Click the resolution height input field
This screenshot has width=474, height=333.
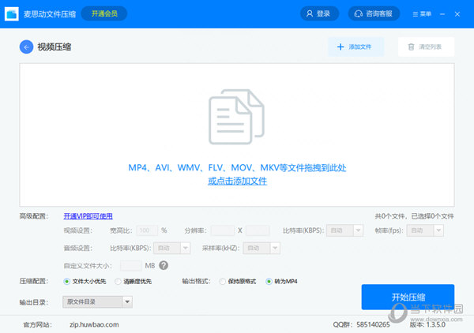[x=258, y=230]
